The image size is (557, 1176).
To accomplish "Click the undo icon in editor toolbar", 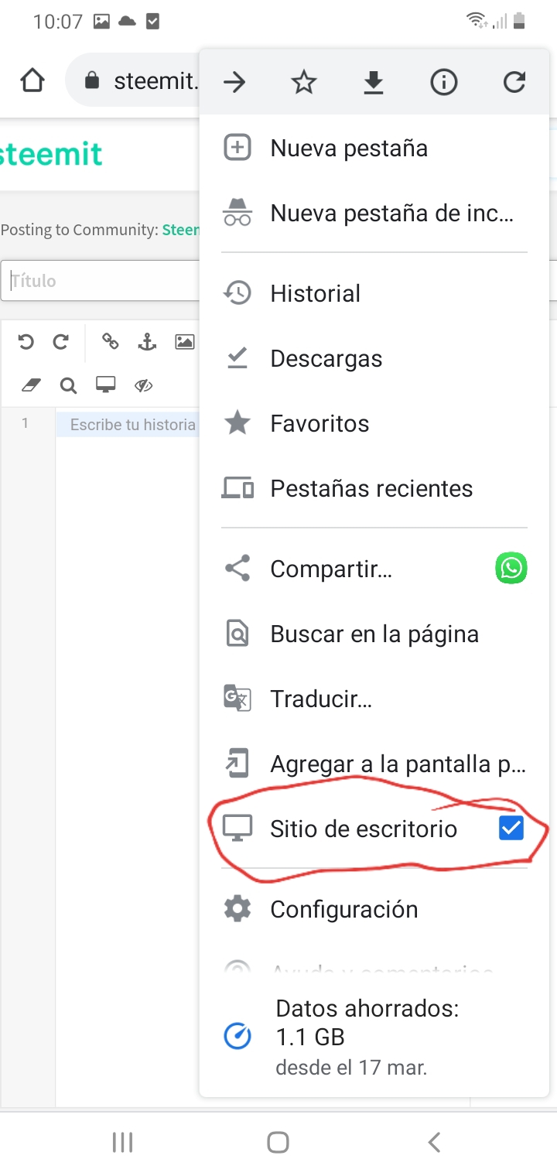I will pos(26,341).
